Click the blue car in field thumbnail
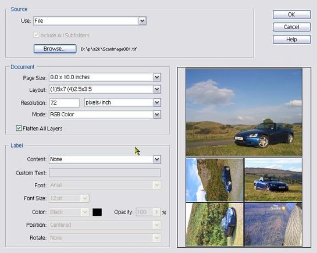The image size is (317, 253). click(x=273, y=180)
